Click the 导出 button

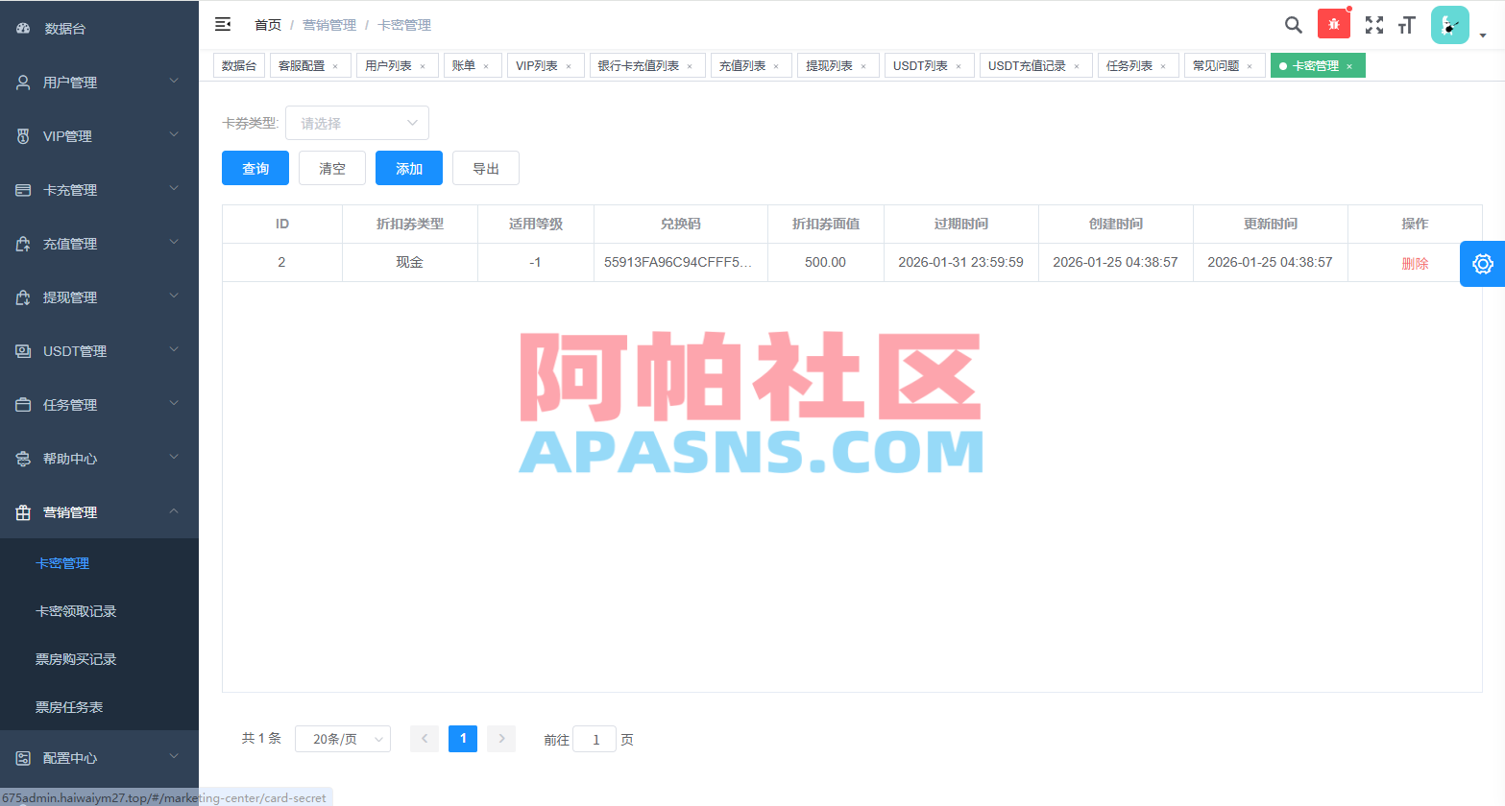coord(486,168)
